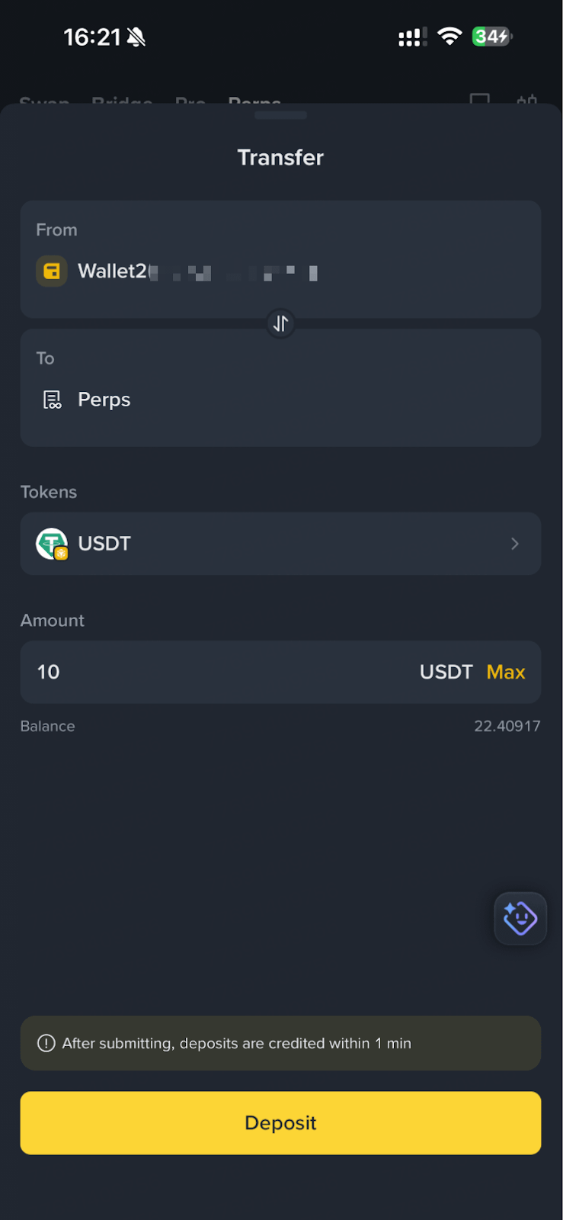Tap the candlestick chart icon at top right
Viewport: 563px width, 1220px height.
click(x=526, y=100)
